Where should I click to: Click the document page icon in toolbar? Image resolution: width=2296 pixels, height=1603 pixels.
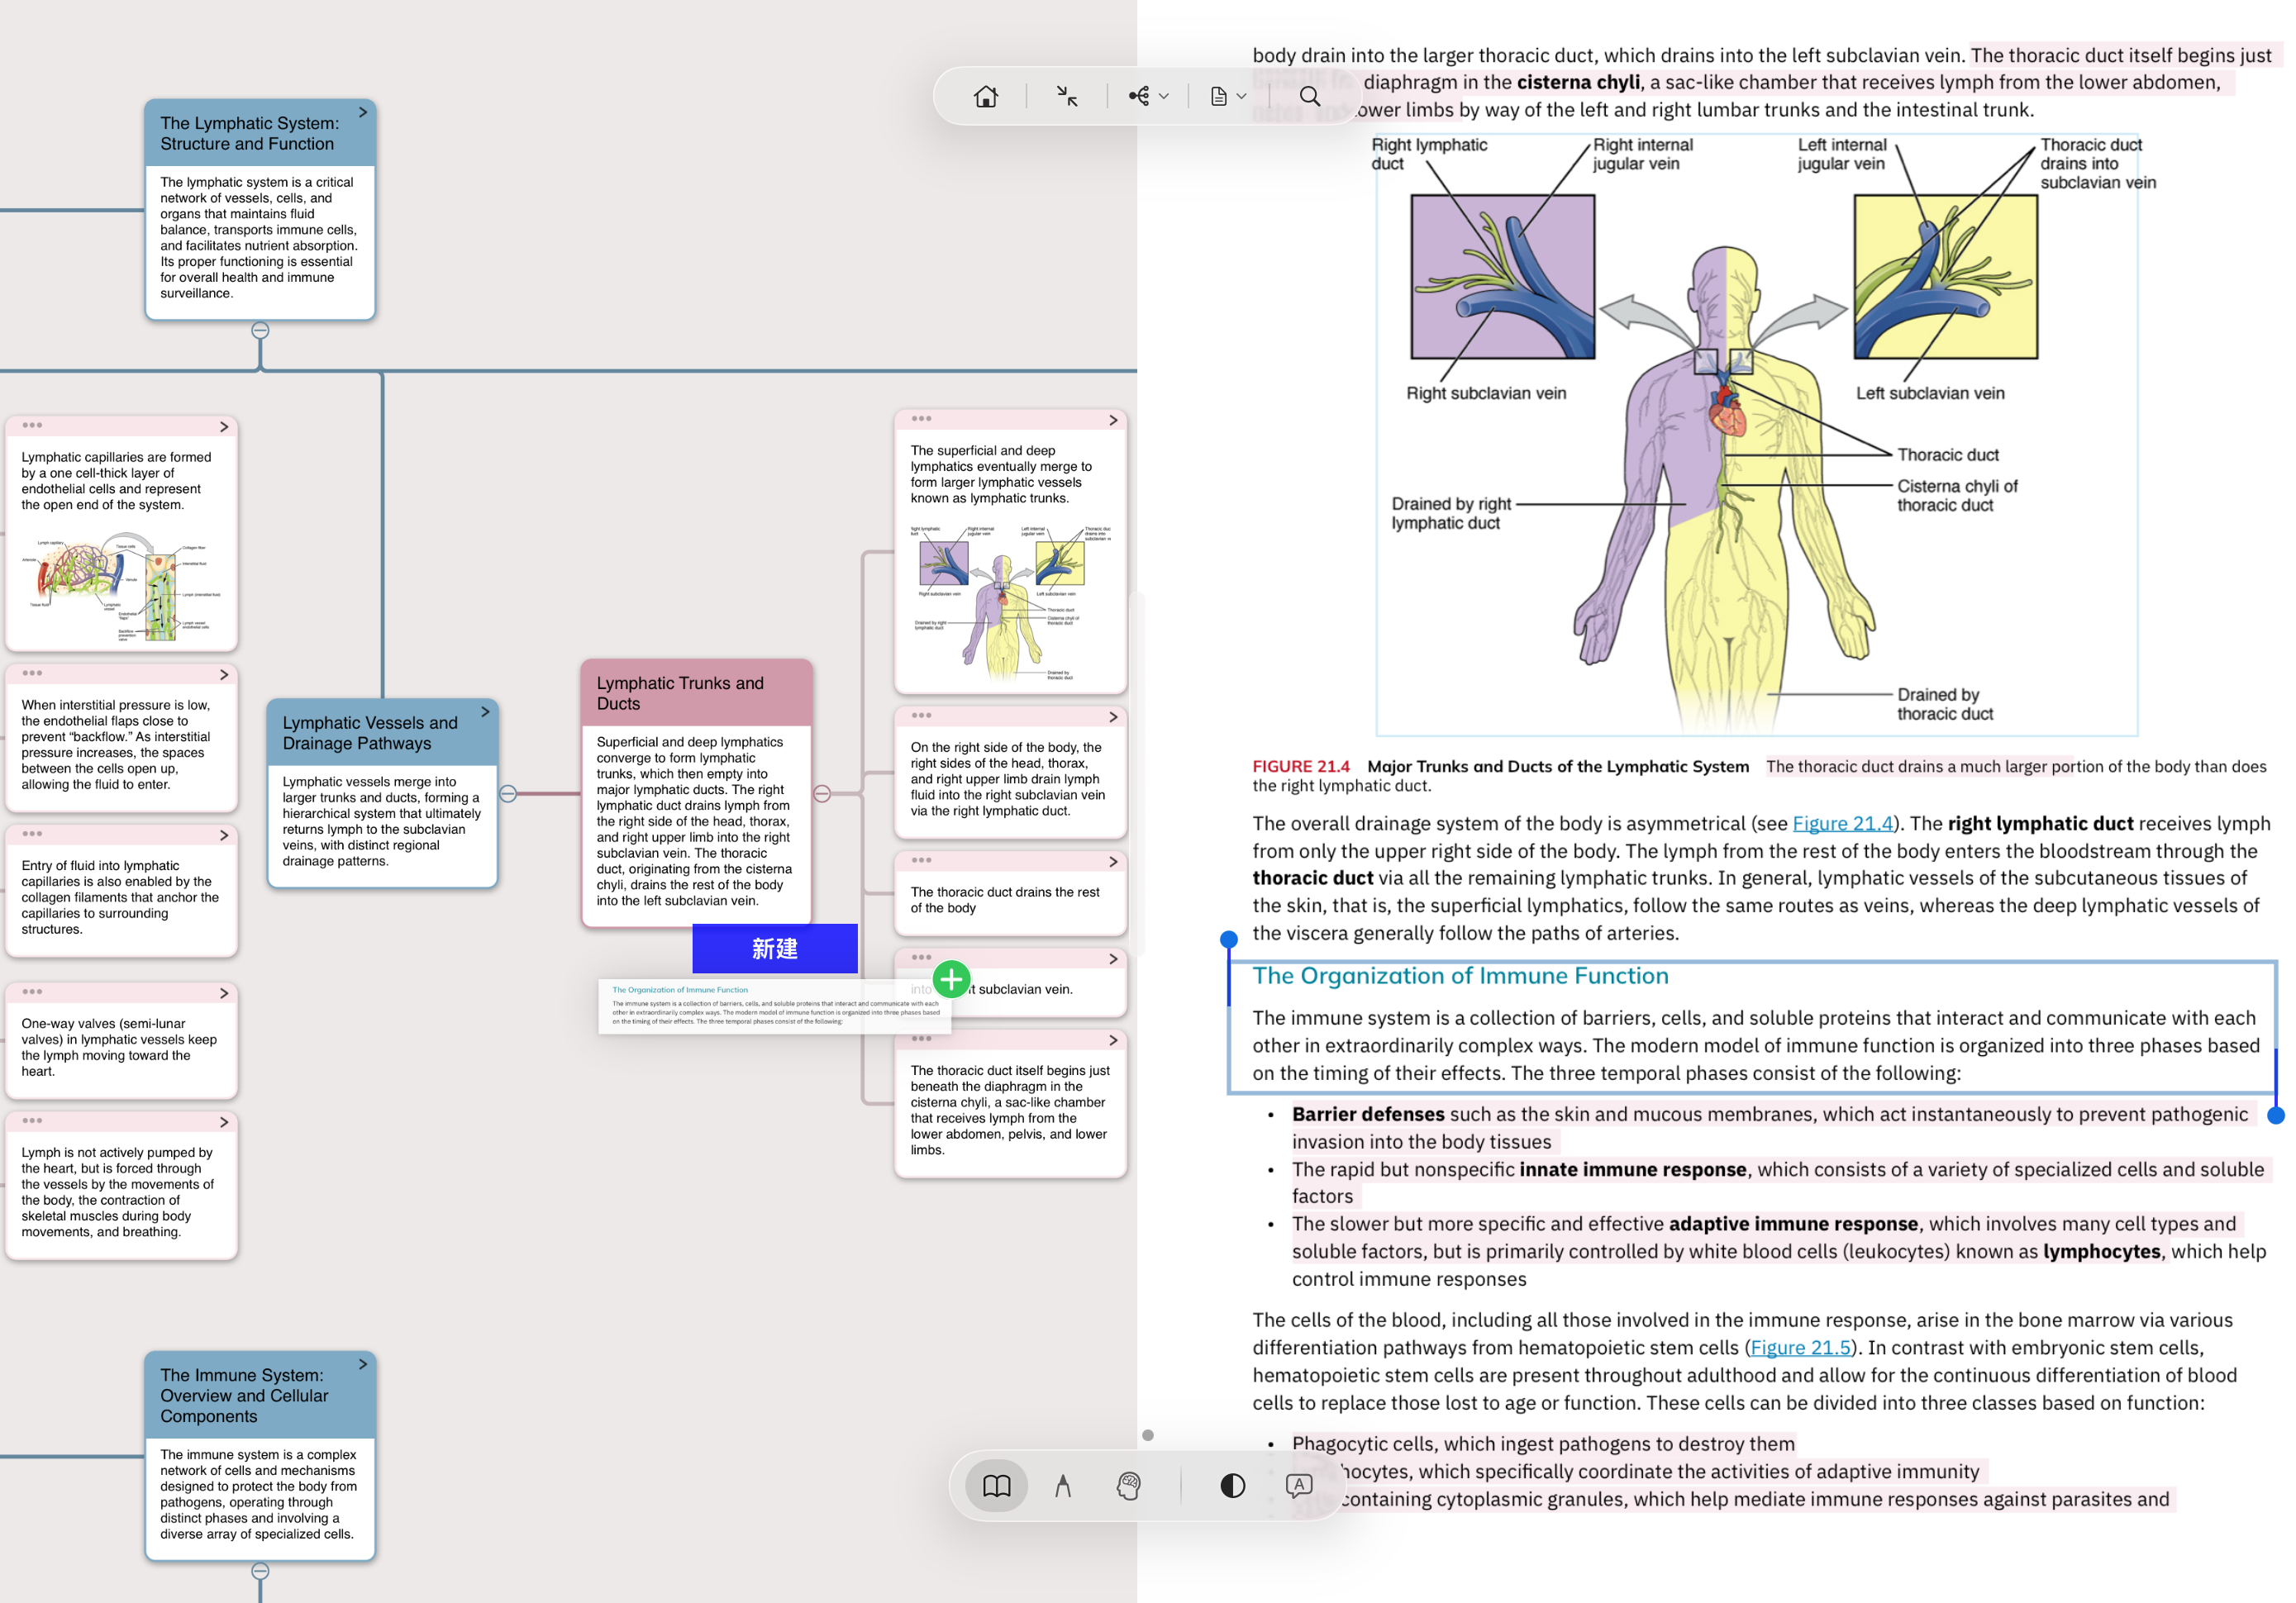[1218, 96]
